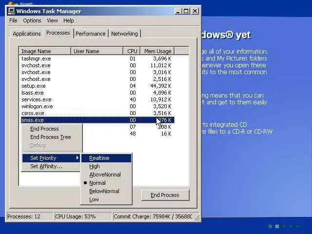This screenshot has height=234, width=312.
Task: Switch to the Performance tab
Action: pos(91,34)
